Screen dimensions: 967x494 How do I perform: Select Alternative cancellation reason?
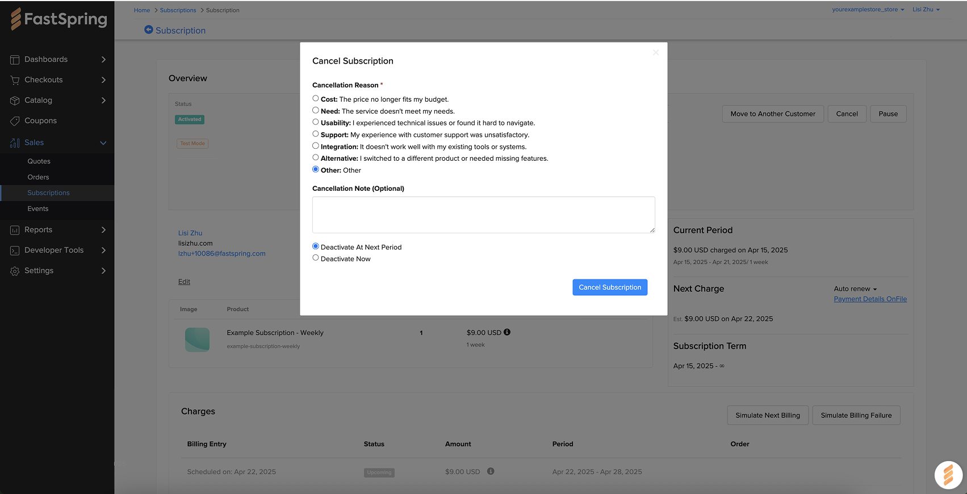point(316,157)
